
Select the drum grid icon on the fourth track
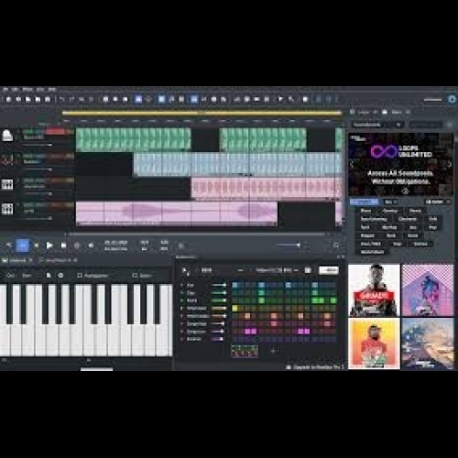7,209
